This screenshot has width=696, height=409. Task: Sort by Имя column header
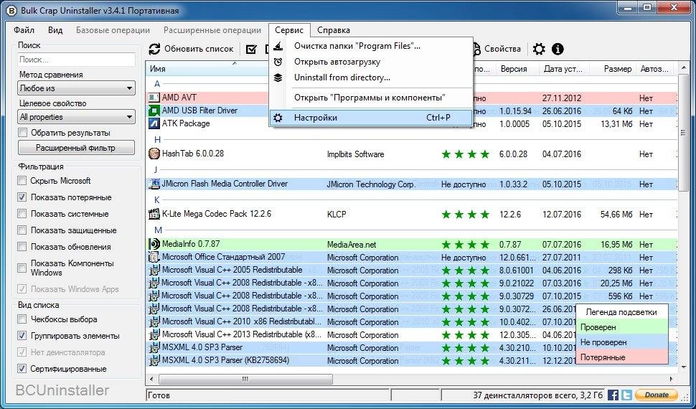pyautogui.click(x=207, y=69)
